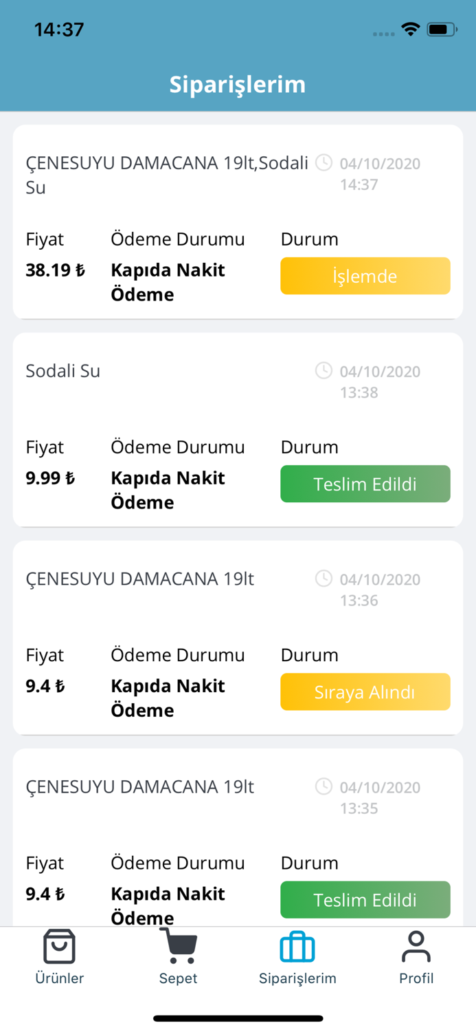Viewport: 476px width, 1032px height.
Task: Open the Ürünler products bag icon
Action: coord(59,946)
